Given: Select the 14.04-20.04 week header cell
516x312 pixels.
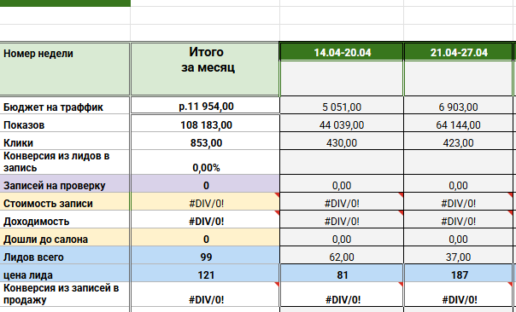Looking at the screenshot, I should click(342, 52).
